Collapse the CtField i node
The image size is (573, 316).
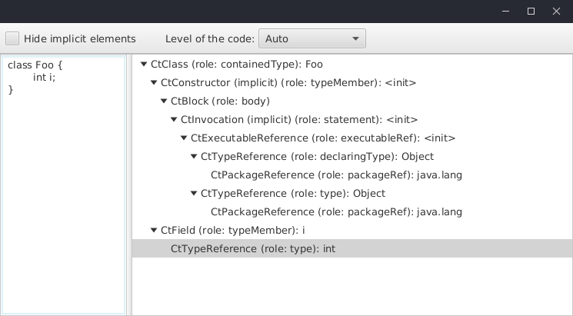(154, 231)
